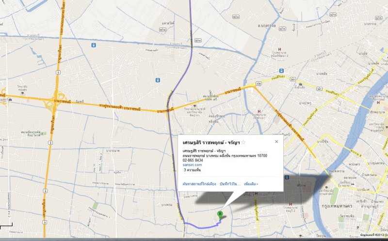Click the large กรุงเทพมหานคร city label
This screenshot has width=388, height=241.
point(337,206)
